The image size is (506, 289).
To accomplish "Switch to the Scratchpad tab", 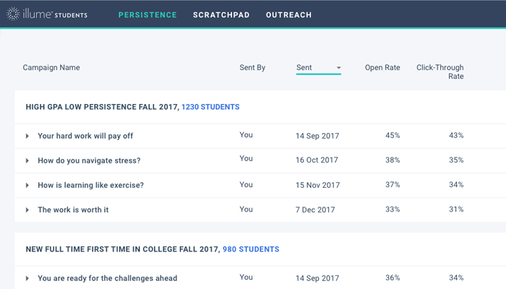I will 220,14.
